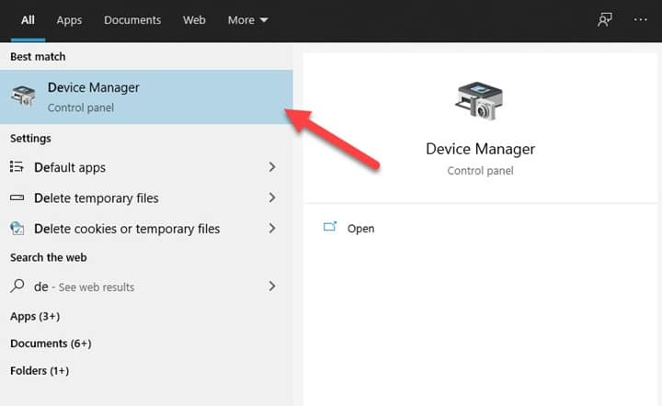
Task: Click the Device Manager icon in results list
Action: [x=23, y=96]
